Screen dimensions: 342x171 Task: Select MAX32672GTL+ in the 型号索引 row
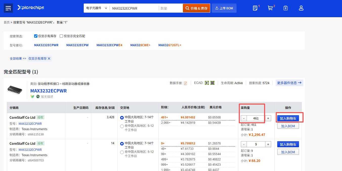click(x=170, y=45)
